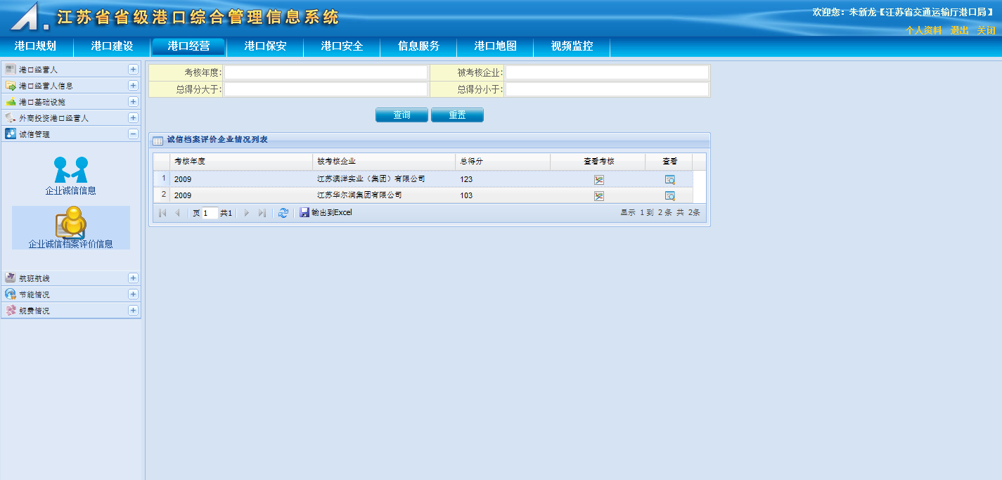Screen dimensions: 1002x480
Task: Open the 企业诚信档案评价信息 icon
Action: pyautogui.click(x=71, y=223)
